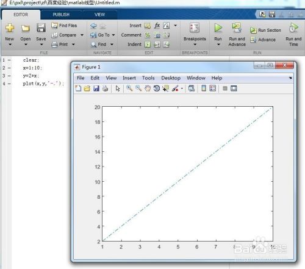Click the dash-dot plotted line in Figure 1

coord(187,174)
